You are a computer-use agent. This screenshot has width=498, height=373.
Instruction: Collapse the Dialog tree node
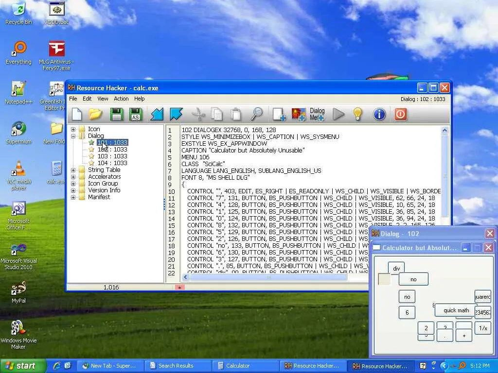pos(73,136)
